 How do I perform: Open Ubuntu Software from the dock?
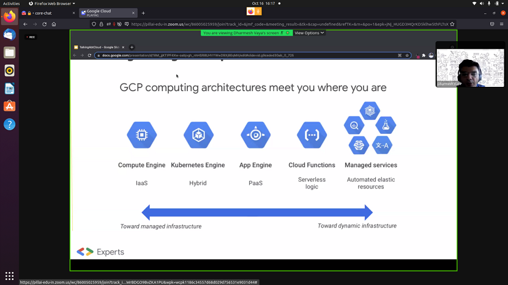tap(9, 106)
